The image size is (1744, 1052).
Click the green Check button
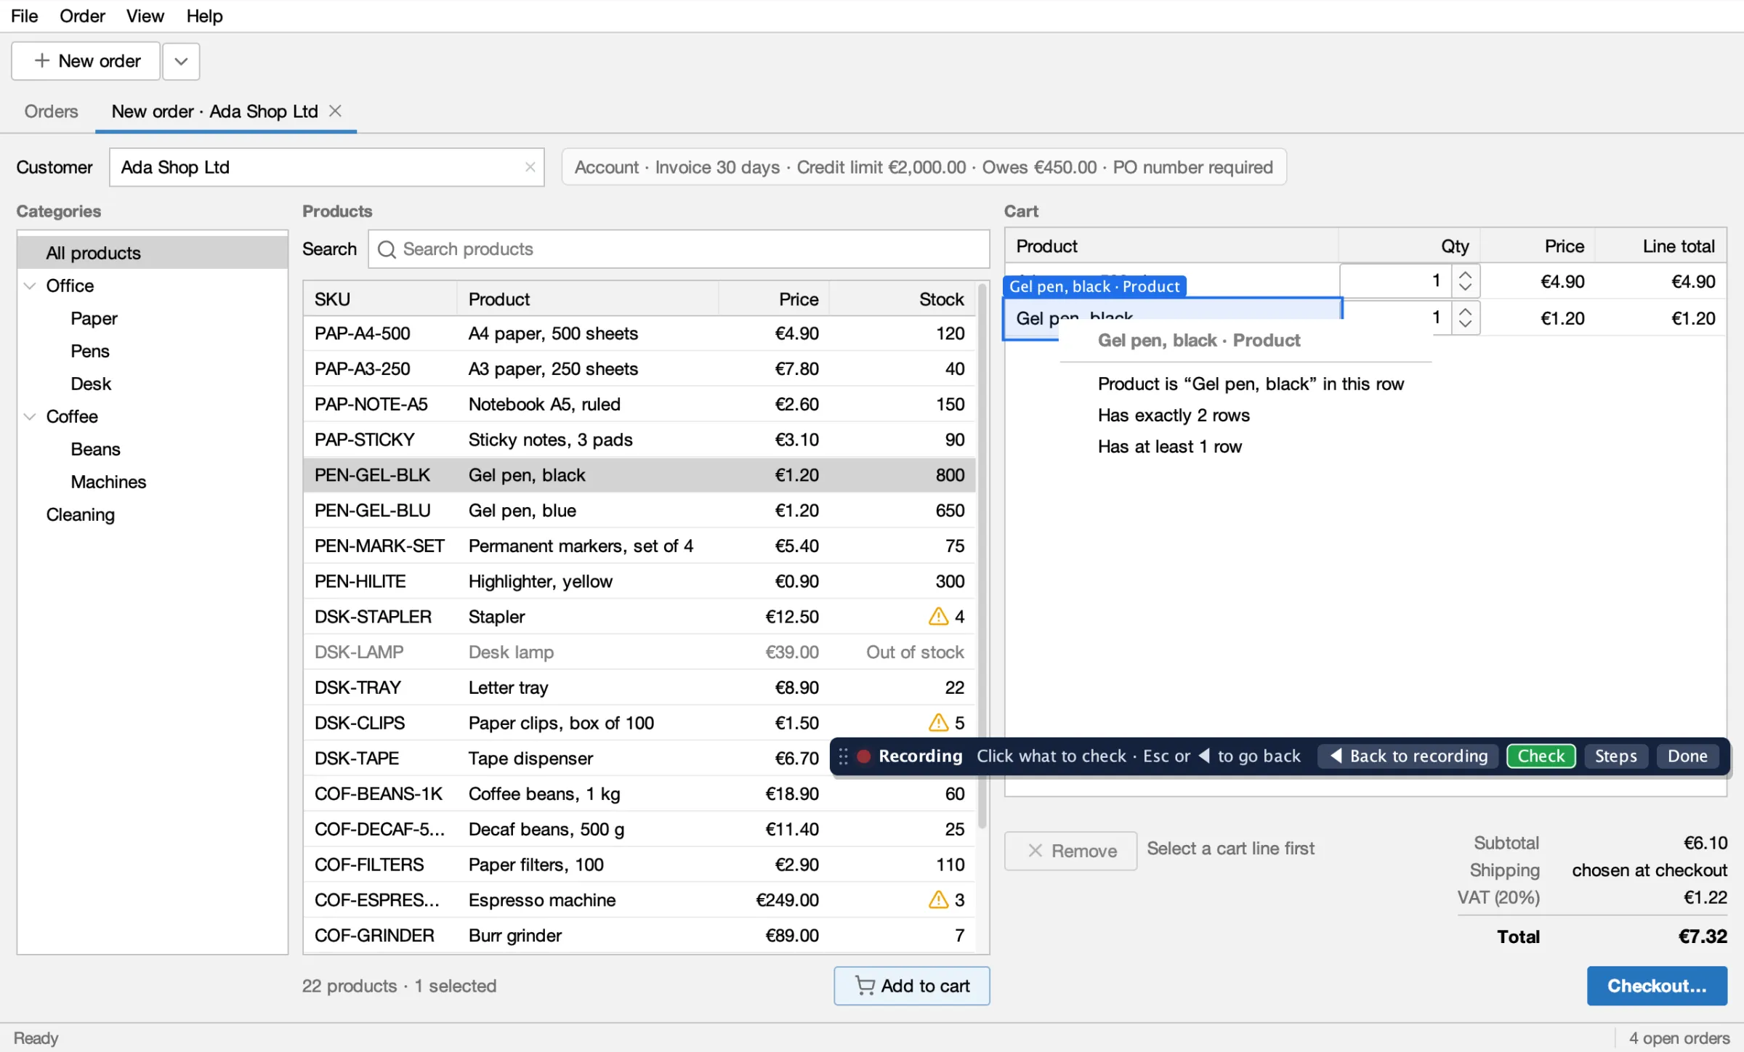tap(1541, 756)
